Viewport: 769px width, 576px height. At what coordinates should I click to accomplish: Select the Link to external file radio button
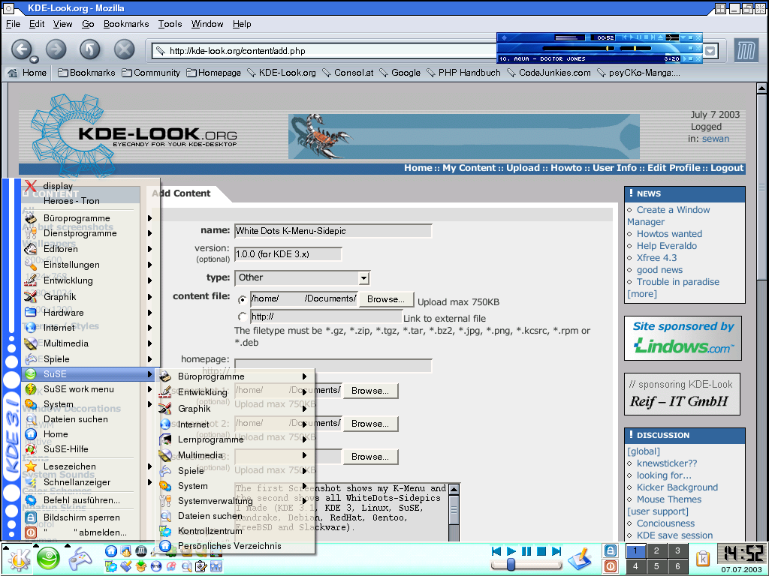pyautogui.click(x=243, y=317)
